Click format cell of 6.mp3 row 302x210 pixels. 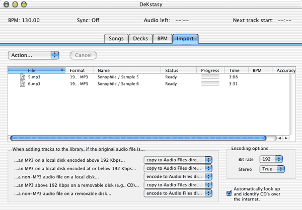79,84
